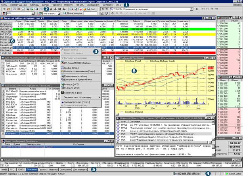
Task: Click the round info icon in top toolbar
Action: tap(42, 9)
